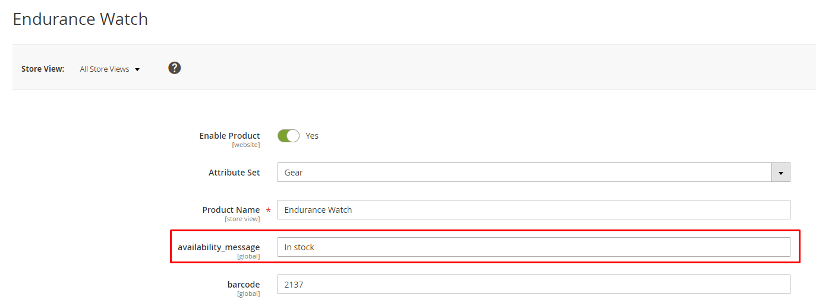This screenshot has width=816, height=303.
Task: Click the small caret beside All Store Views
Action: pyautogui.click(x=137, y=69)
